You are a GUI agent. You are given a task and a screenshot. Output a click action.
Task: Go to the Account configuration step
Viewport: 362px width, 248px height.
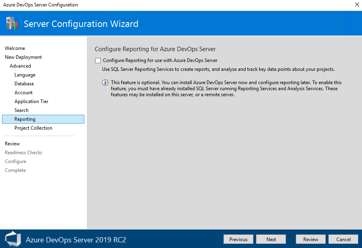(x=23, y=92)
